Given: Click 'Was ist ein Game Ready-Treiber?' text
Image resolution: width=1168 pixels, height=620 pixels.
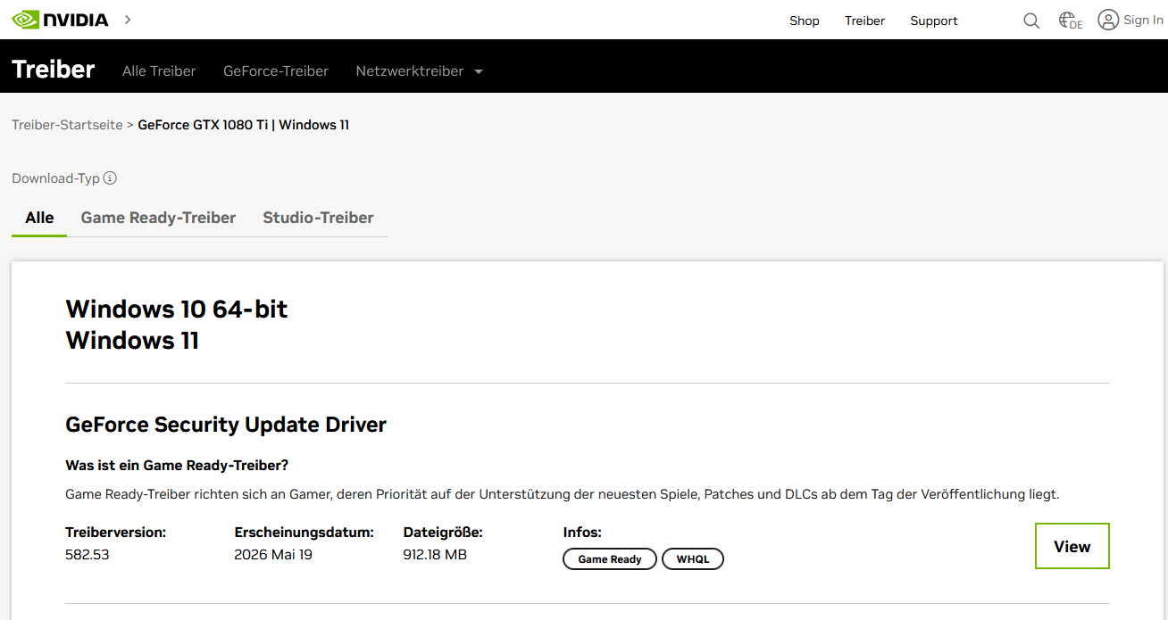Looking at the screenshot, I should point(177,466).
